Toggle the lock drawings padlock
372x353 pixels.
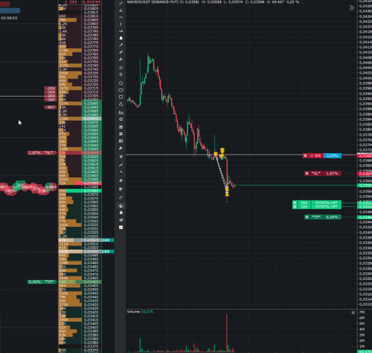[x=121, y=212]
